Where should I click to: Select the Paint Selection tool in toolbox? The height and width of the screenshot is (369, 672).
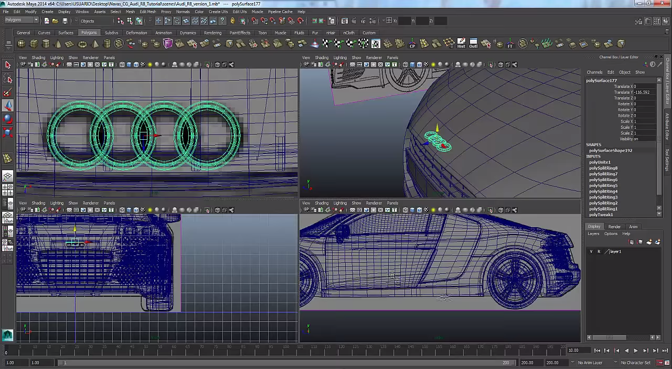[x=7, y=93]
